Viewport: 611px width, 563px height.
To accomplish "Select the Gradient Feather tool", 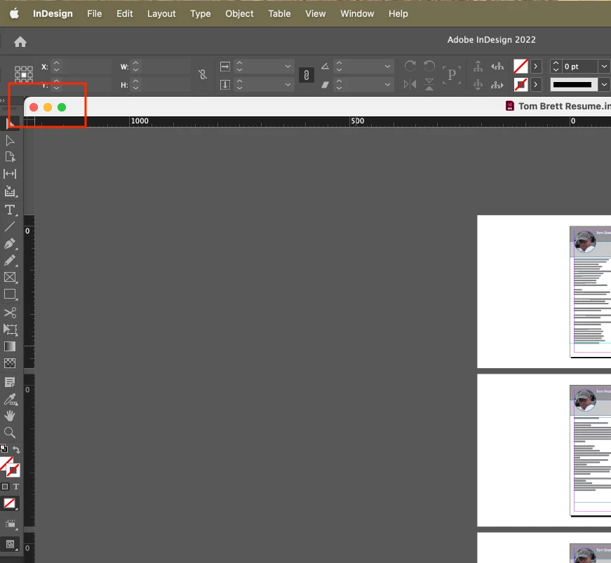I will coord(10,363).
